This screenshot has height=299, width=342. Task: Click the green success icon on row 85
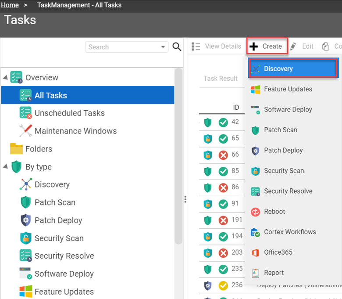click(x=223, y=171)
